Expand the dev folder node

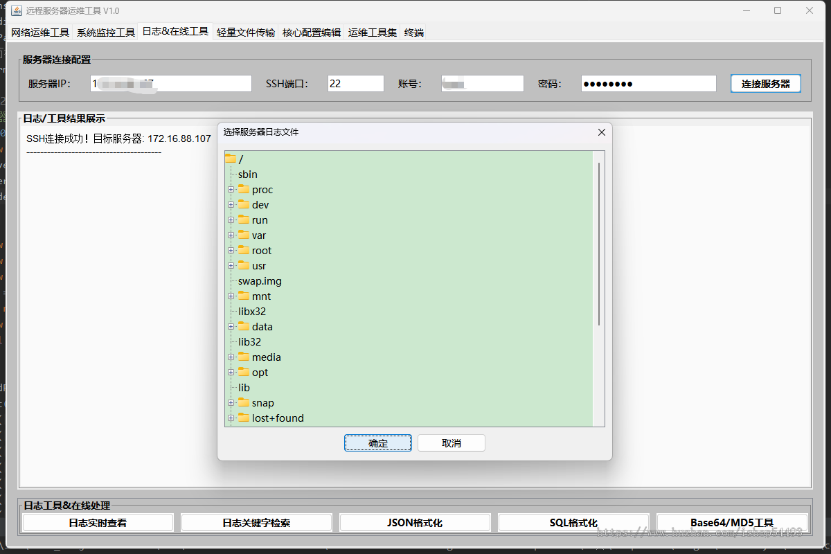tap(231, 205)
